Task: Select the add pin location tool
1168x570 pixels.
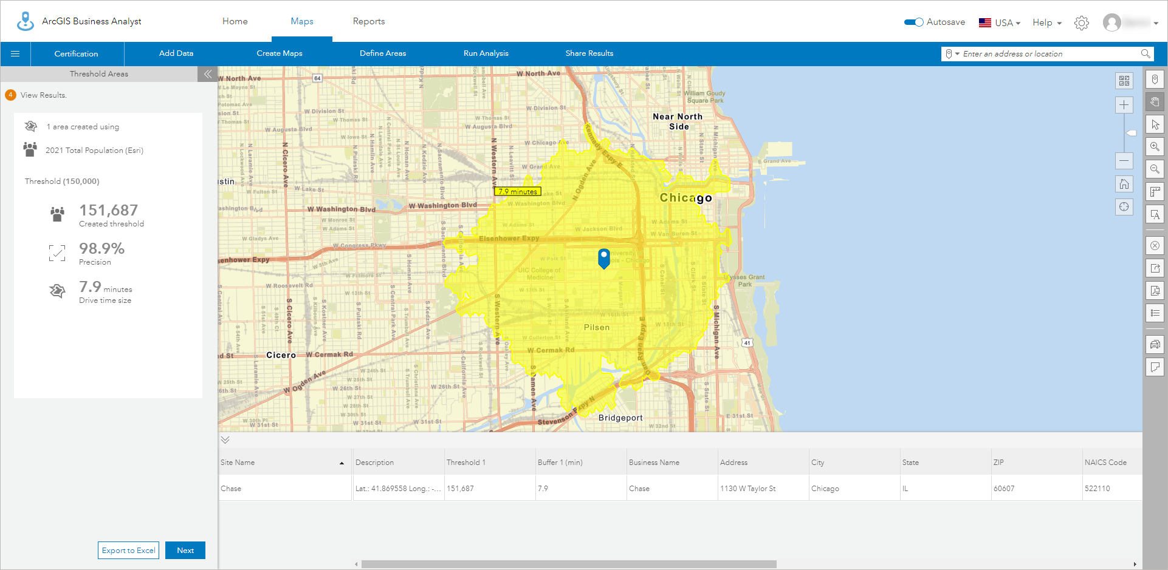Action: 1155,80
